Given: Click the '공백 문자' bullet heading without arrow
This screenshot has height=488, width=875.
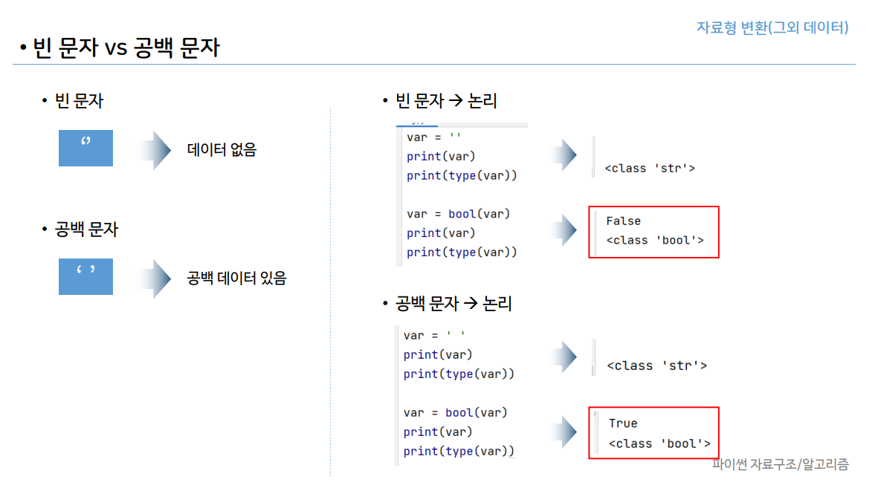Looking at the screenshot, I should pos(86,230).
